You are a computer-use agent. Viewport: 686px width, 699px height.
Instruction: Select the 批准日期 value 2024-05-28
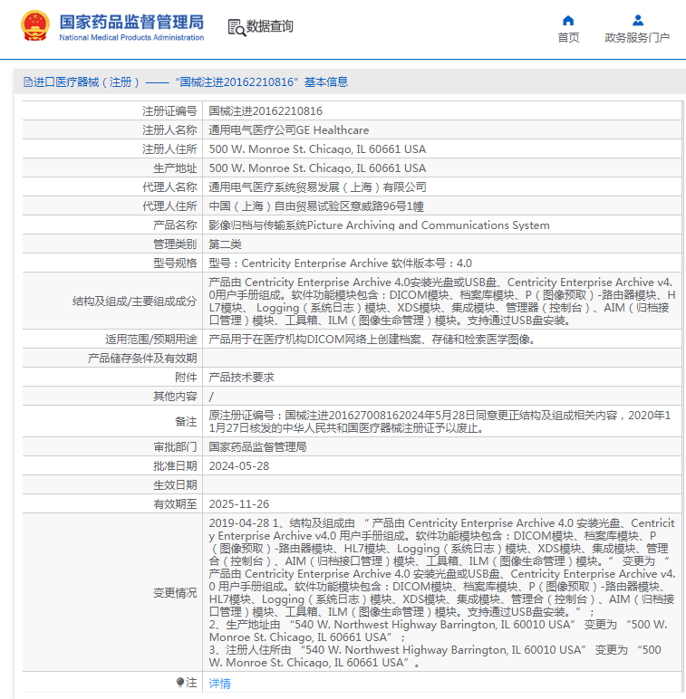(239, 466)
